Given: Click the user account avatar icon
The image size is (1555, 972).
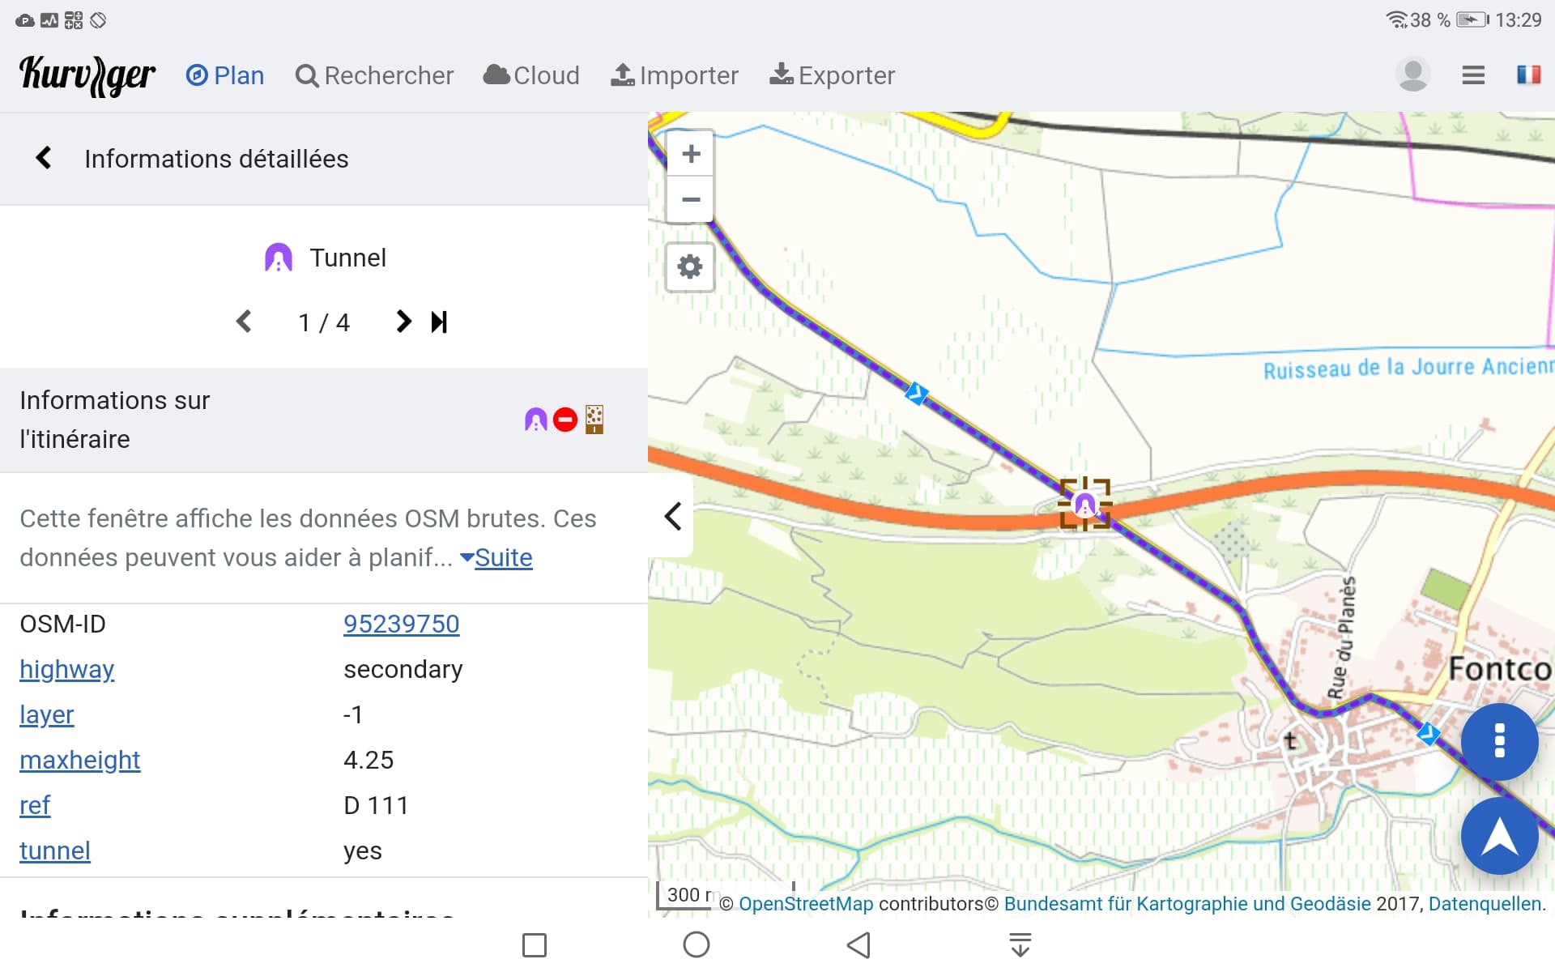Looking at the screenshot, I should pos(1412,75).
